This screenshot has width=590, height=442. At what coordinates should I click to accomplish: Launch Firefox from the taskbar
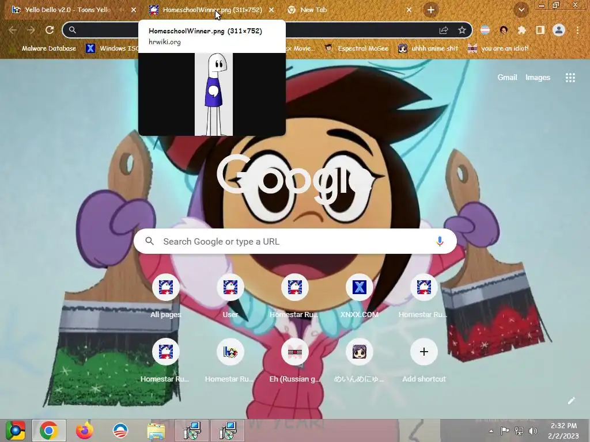[x=85, y=430]
